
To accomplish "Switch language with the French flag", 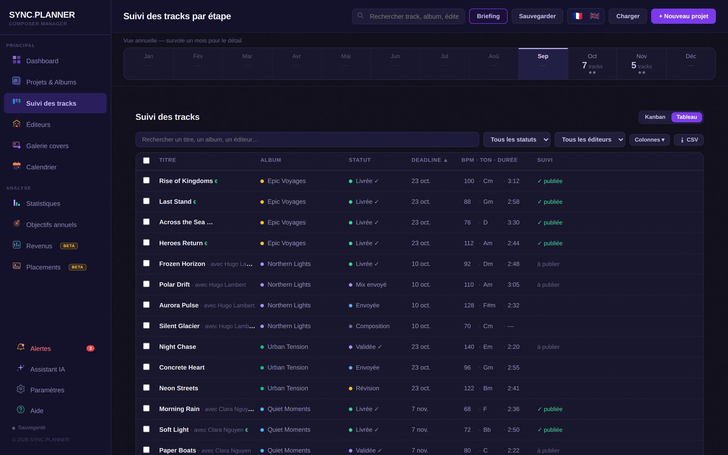I will coord(577,16).
